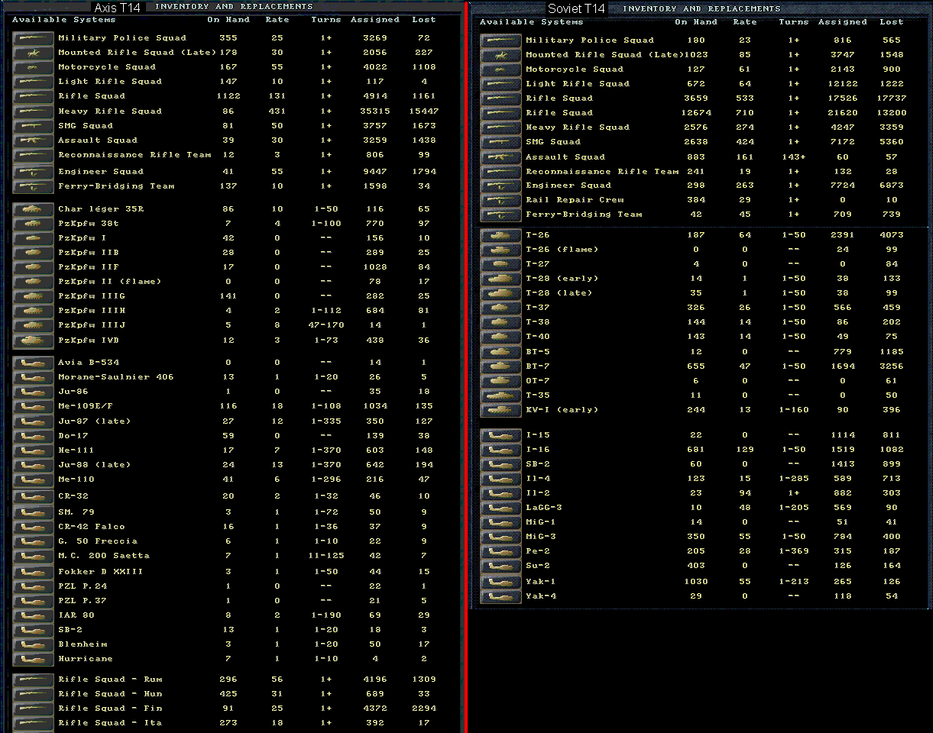
Task: Click the '143+' turns value
Action: 794,157
